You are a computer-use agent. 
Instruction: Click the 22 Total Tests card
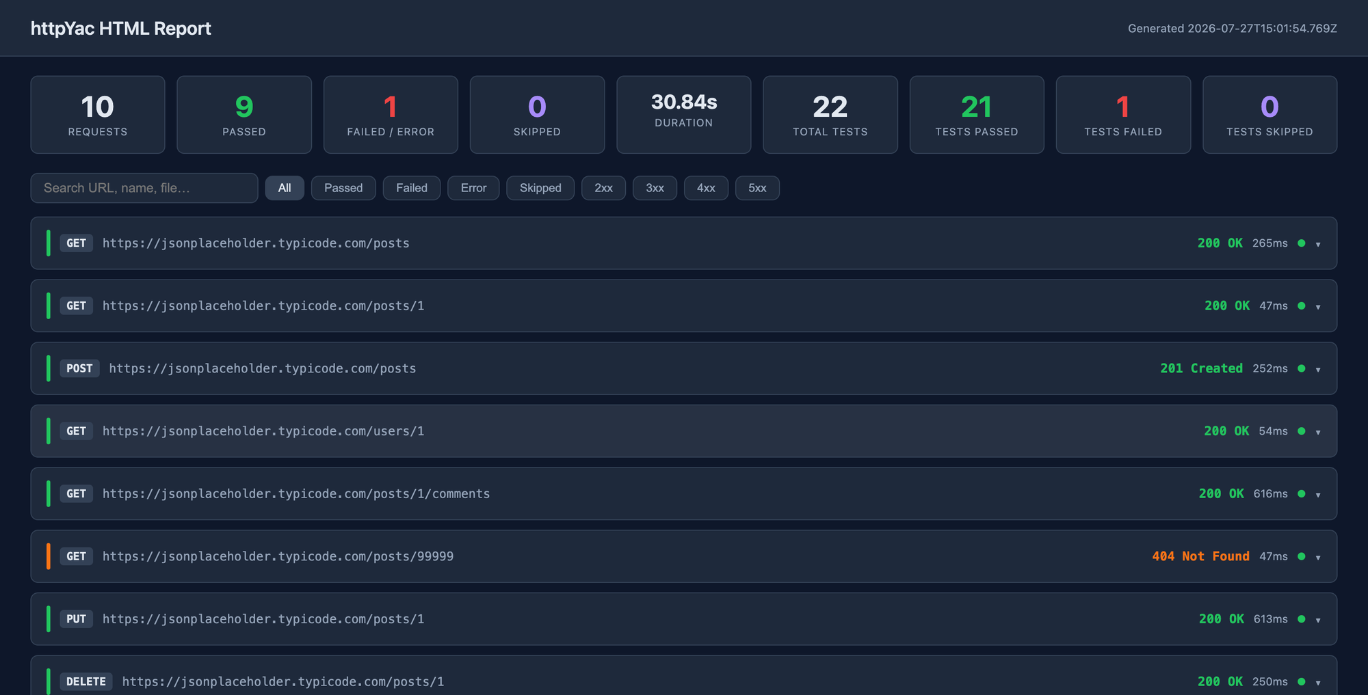830,115
